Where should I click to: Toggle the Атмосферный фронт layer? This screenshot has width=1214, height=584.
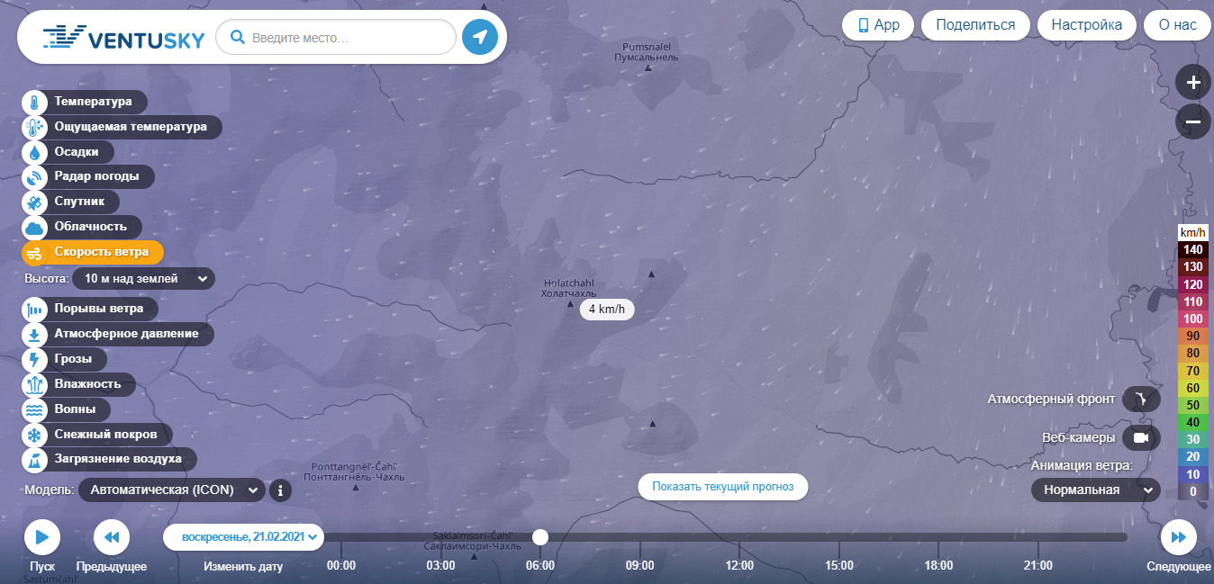point(1141,400)
